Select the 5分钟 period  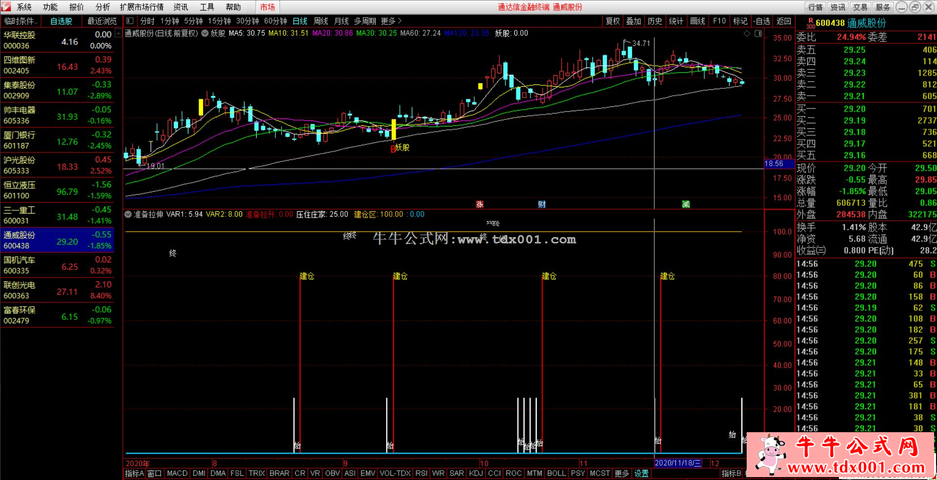point(193,21)
